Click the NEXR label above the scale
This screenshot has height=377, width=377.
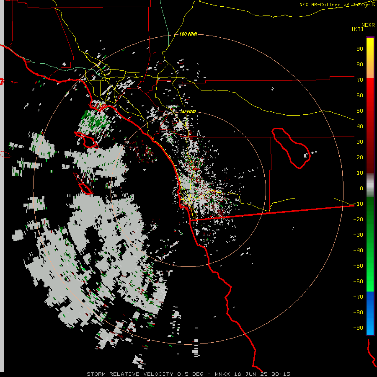point(368,25)
